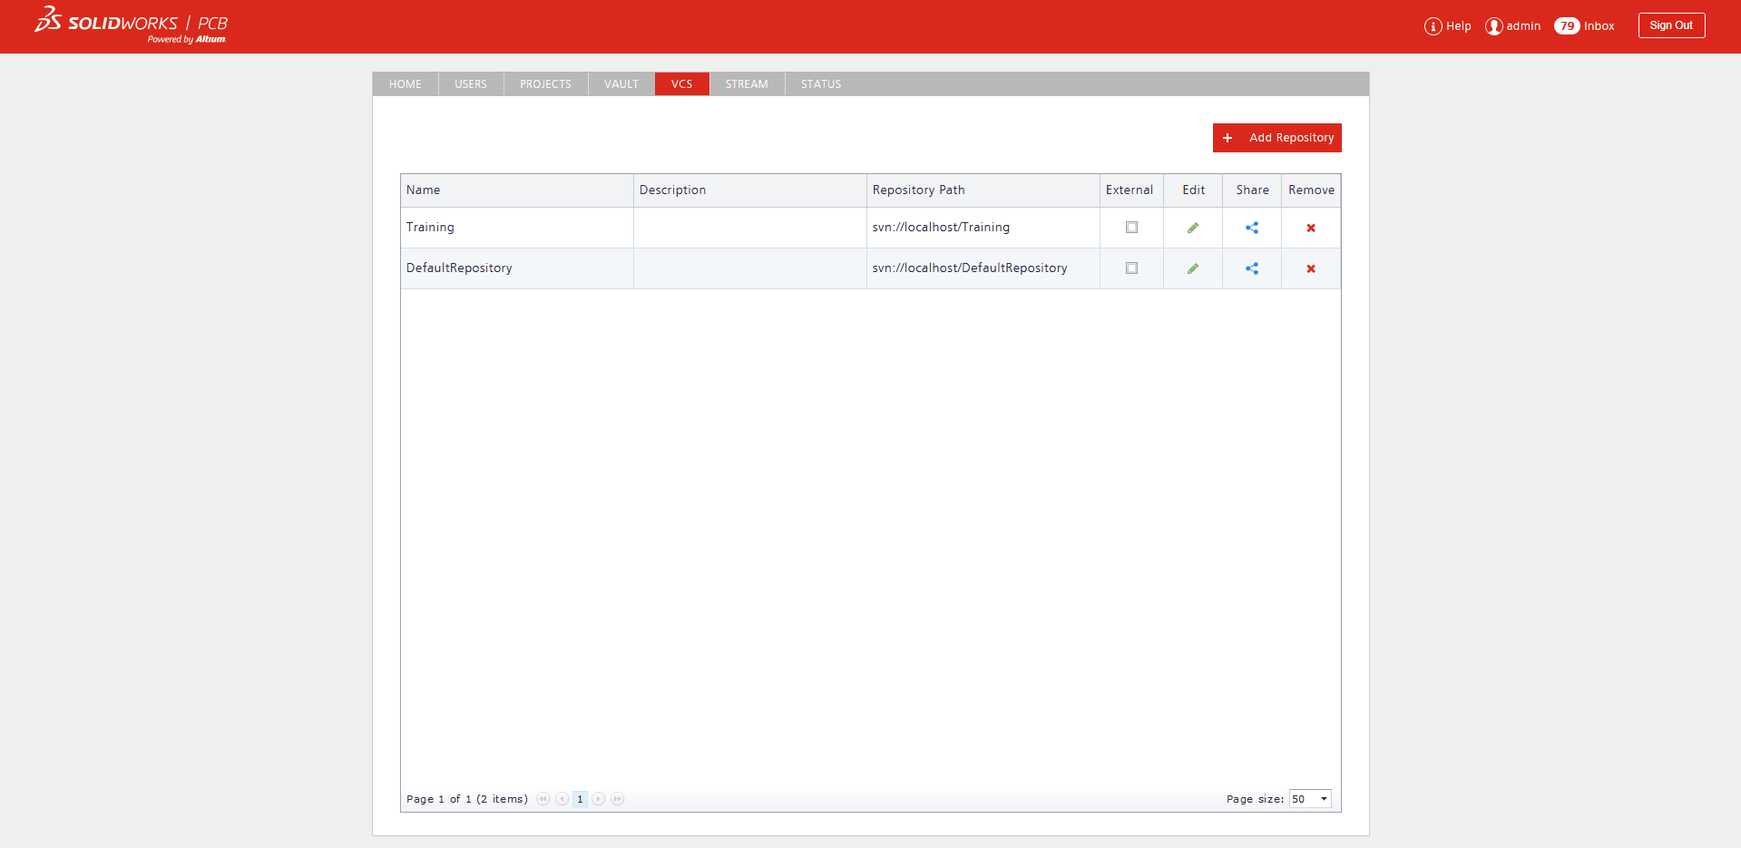Click the svn://localhost/DefaultRepository path
The width and height of the screenshot is (1741, 848).
(970, 268)
